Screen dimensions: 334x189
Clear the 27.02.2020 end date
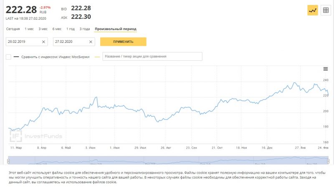pyautogui.click(x=91, y=42)
